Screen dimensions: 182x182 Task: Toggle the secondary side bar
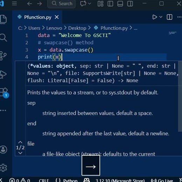(x=130, y=3)
